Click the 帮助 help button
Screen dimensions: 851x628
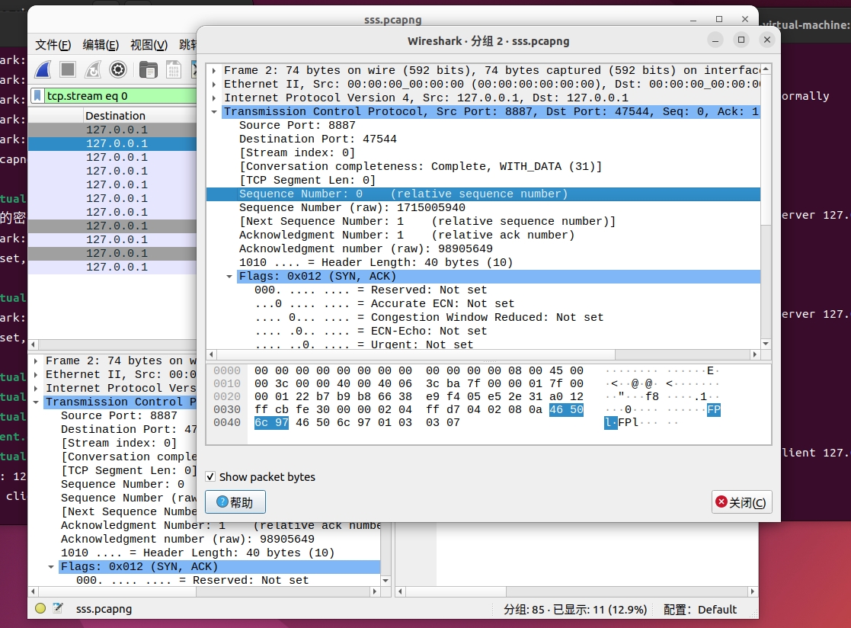[x=235, y=502]
